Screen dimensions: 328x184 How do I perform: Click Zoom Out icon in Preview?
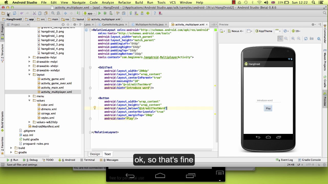[x=299, y=39]
